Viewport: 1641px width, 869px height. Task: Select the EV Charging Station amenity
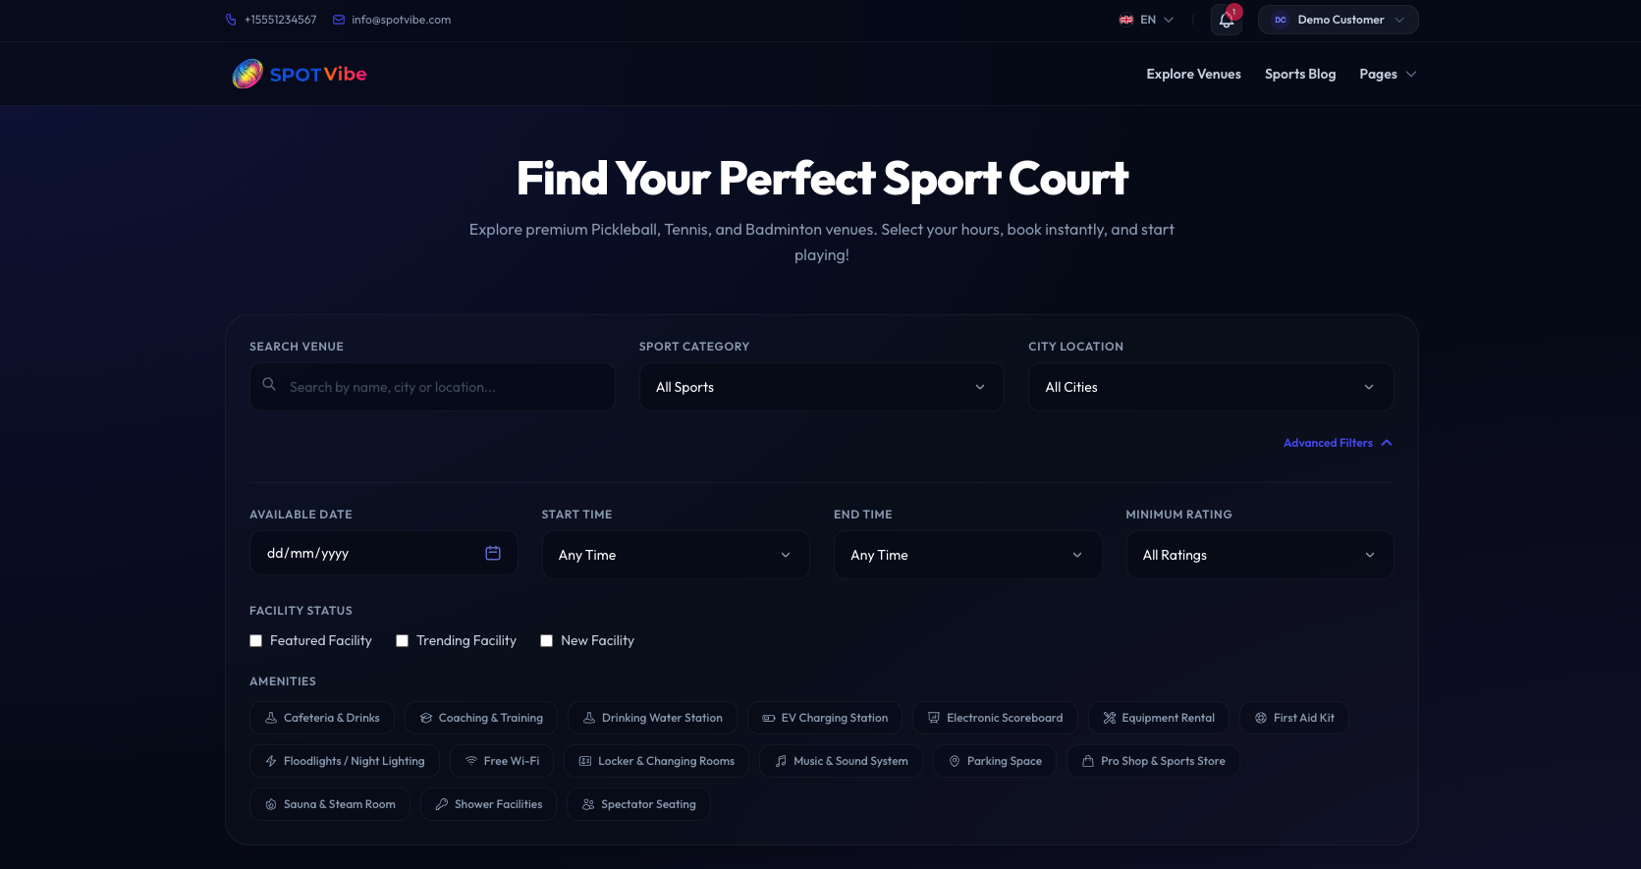point(825,718)
